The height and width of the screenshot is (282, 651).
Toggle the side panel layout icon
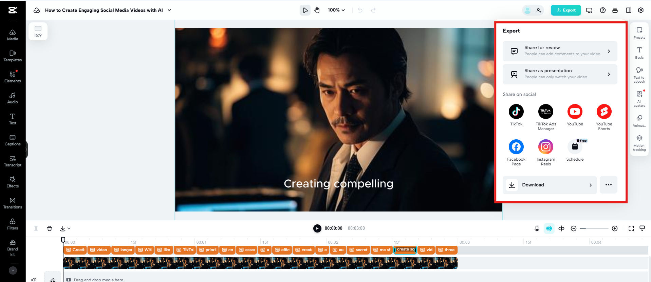point(629,10)
